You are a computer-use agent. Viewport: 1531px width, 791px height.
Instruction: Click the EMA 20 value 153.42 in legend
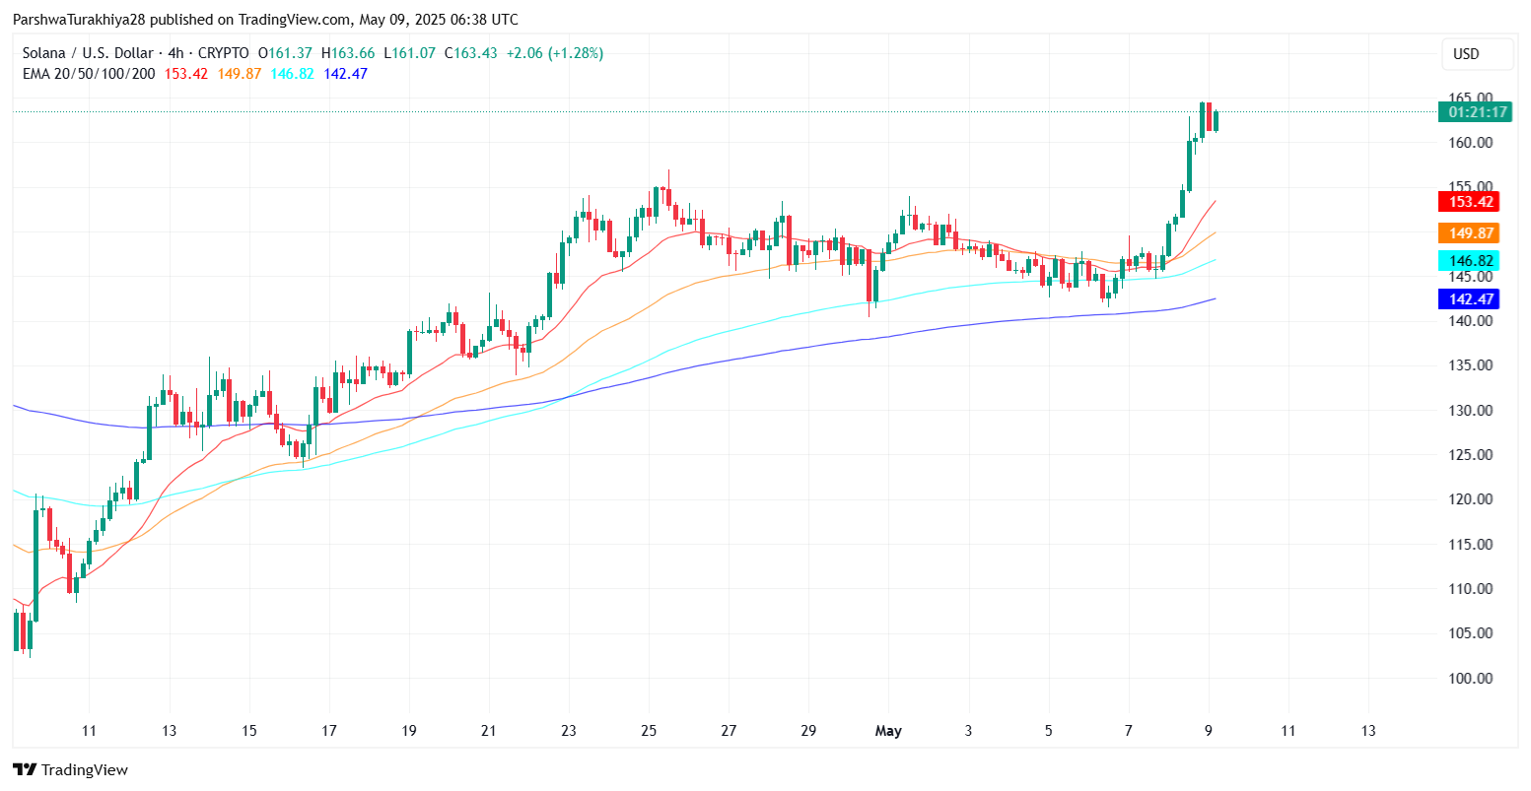(x=185, y=73)
